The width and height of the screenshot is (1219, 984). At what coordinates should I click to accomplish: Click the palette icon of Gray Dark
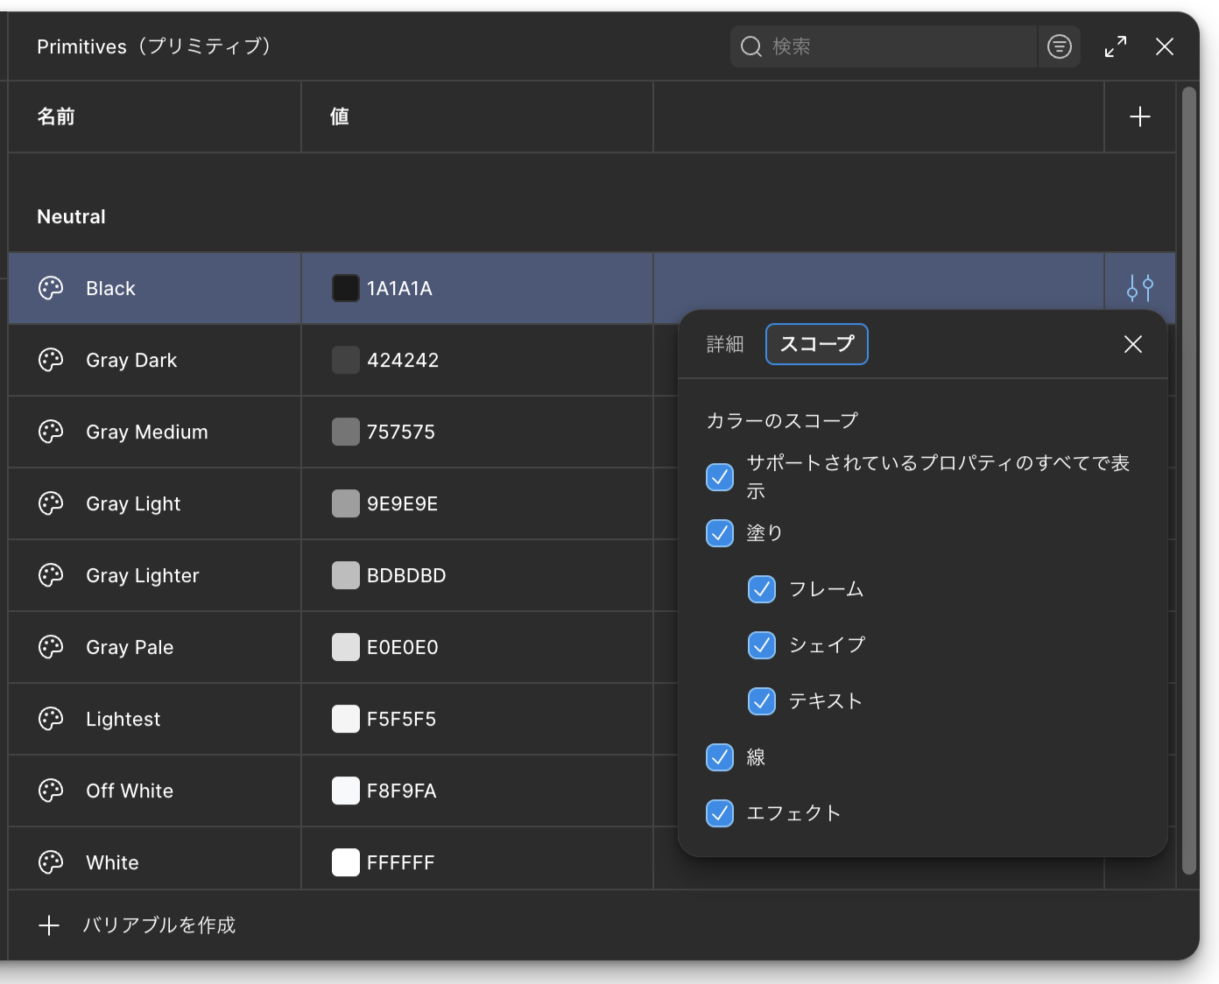click(51, 360)
